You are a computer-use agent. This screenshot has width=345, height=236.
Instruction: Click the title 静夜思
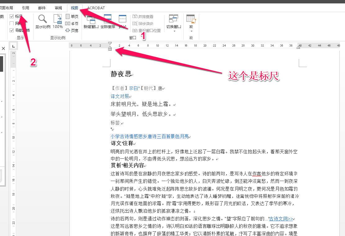(x=121, y=74)
